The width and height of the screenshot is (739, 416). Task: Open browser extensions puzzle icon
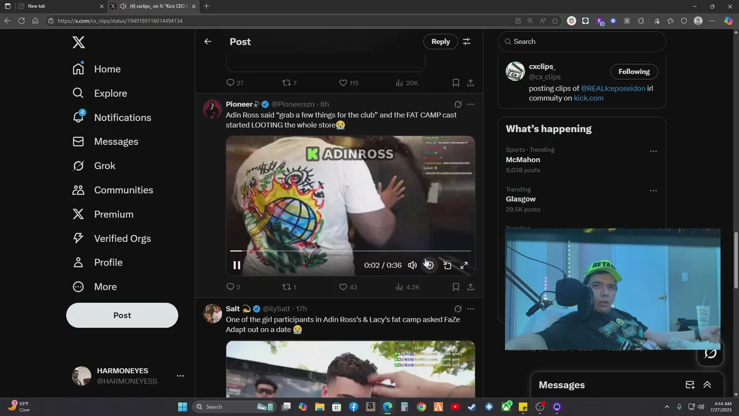641,21
